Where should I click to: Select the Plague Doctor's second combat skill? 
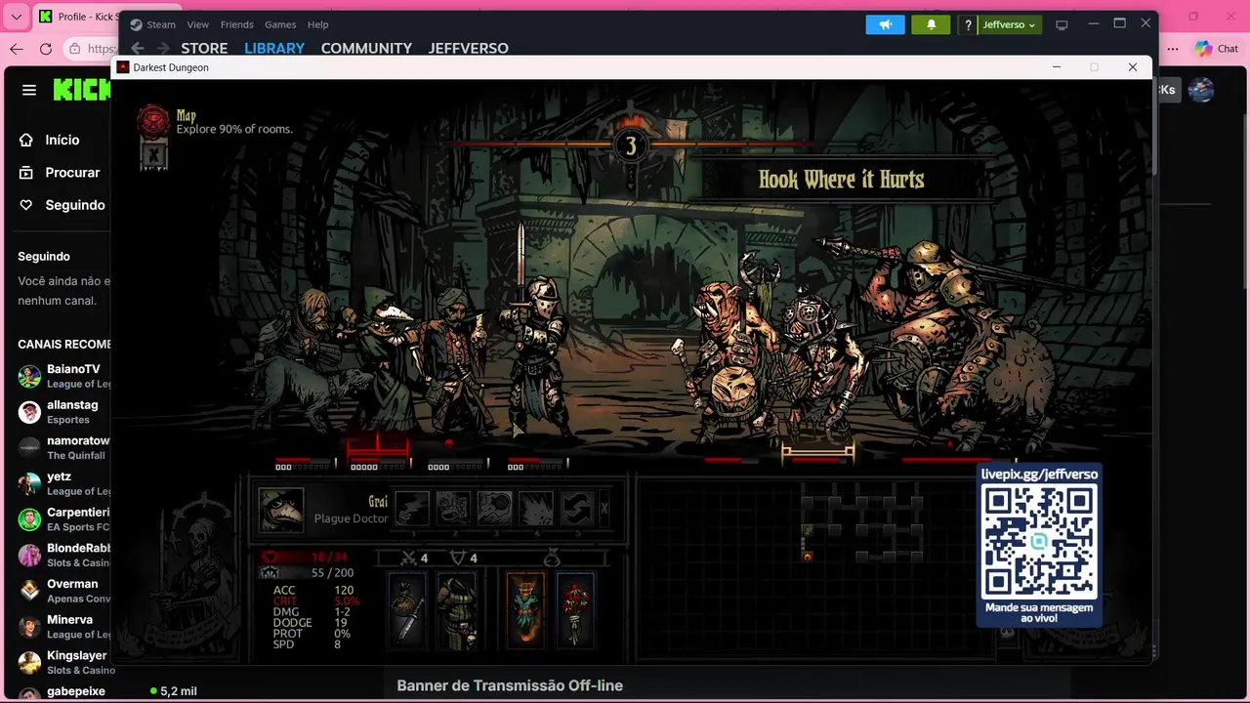pos(453,508)
